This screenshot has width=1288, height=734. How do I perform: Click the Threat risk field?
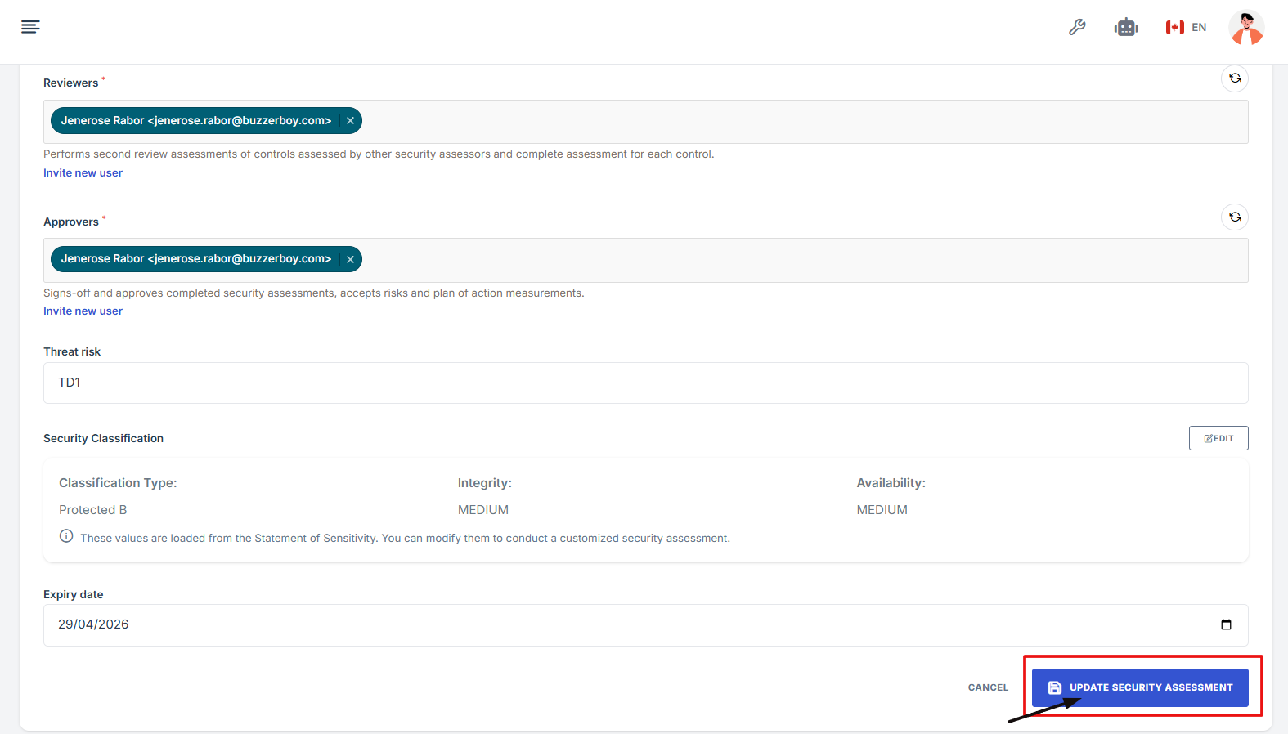(645, 383)
